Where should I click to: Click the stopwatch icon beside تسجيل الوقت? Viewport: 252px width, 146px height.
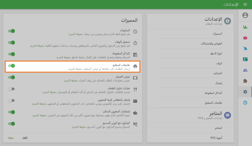(135, 43)
